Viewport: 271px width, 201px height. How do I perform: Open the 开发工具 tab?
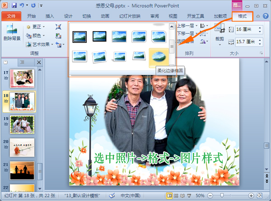[x=196, y=16]
